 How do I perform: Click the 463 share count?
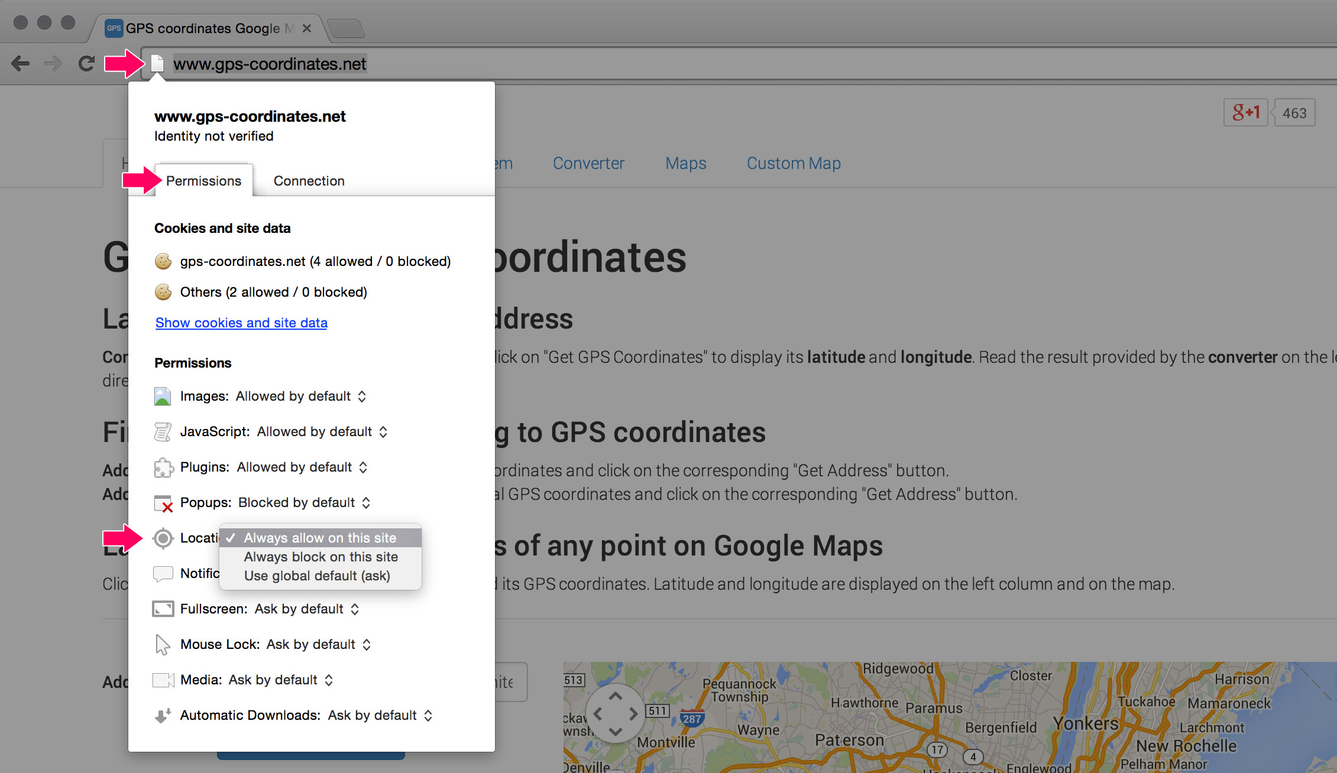point(1294,113)
